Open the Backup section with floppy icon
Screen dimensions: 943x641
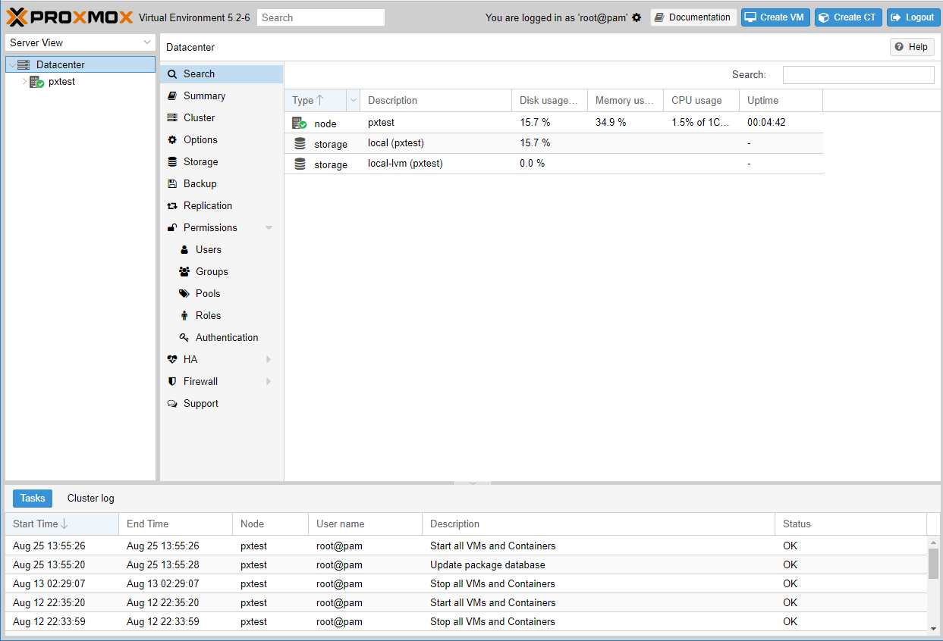point(200,183)
